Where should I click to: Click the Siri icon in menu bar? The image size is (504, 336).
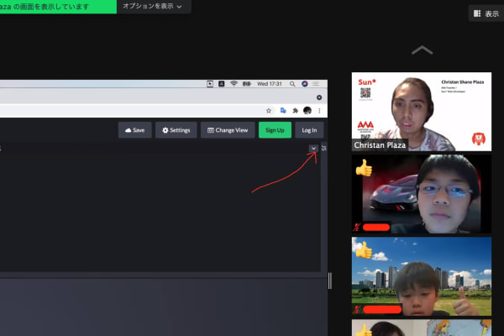click(305, 84)
